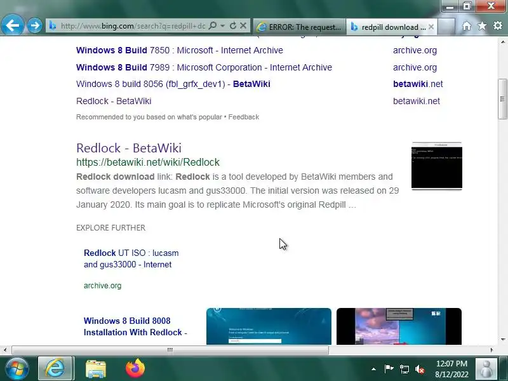Click the horizontal scrollbar right arrow
This screenshot has width=508, height=381.
coord(491,350)
